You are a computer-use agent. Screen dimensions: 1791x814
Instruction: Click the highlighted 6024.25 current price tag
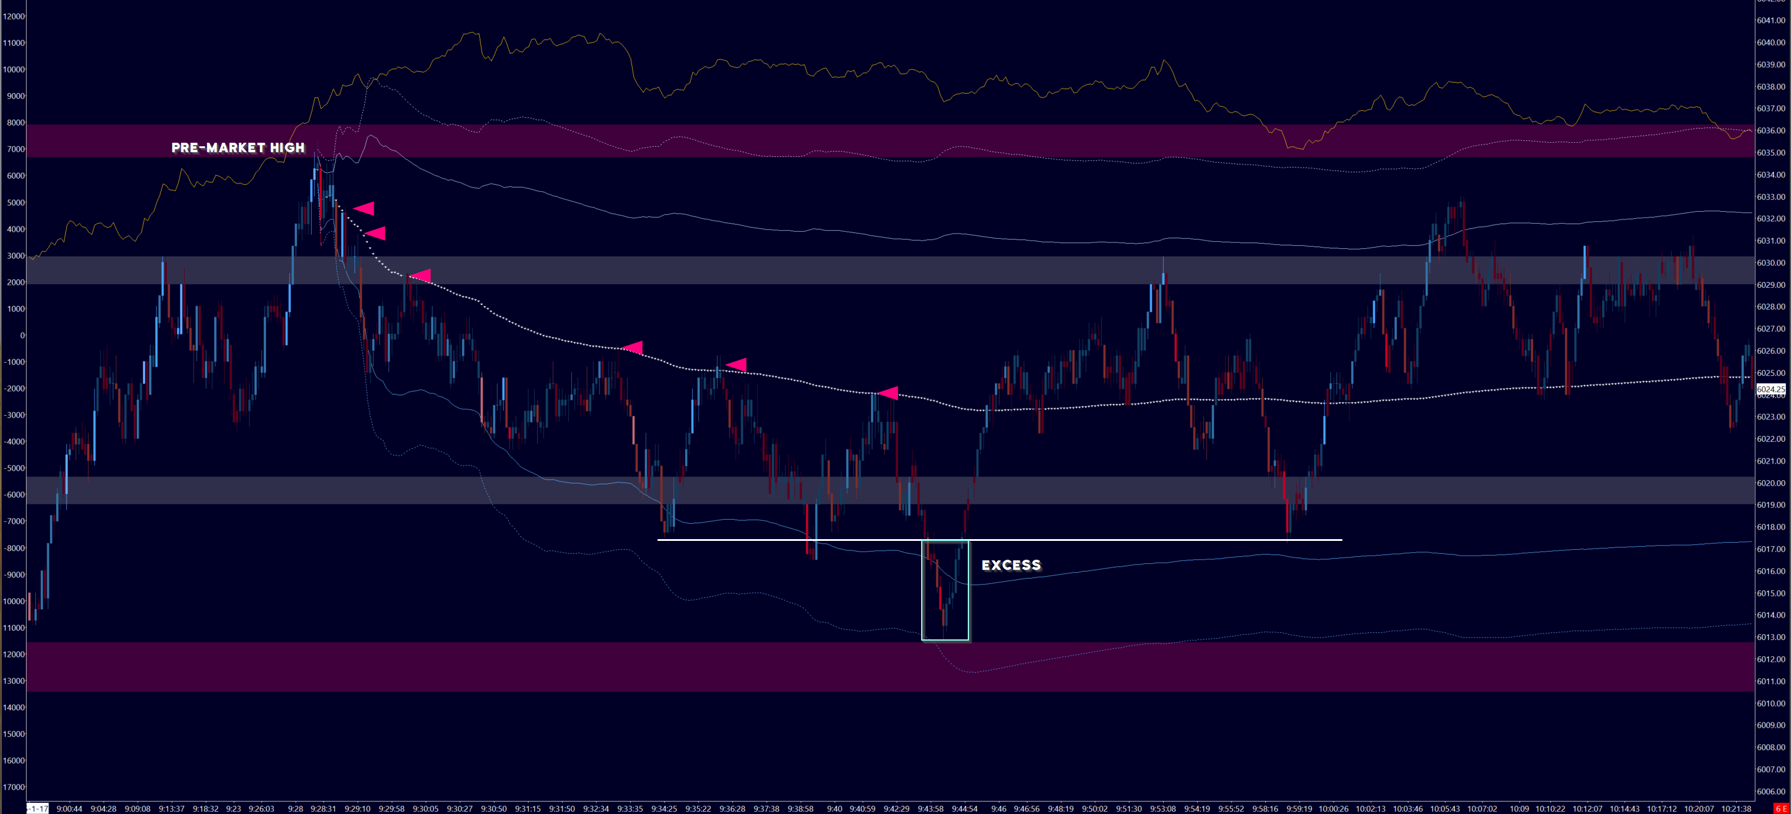[x=1770, y=389]
